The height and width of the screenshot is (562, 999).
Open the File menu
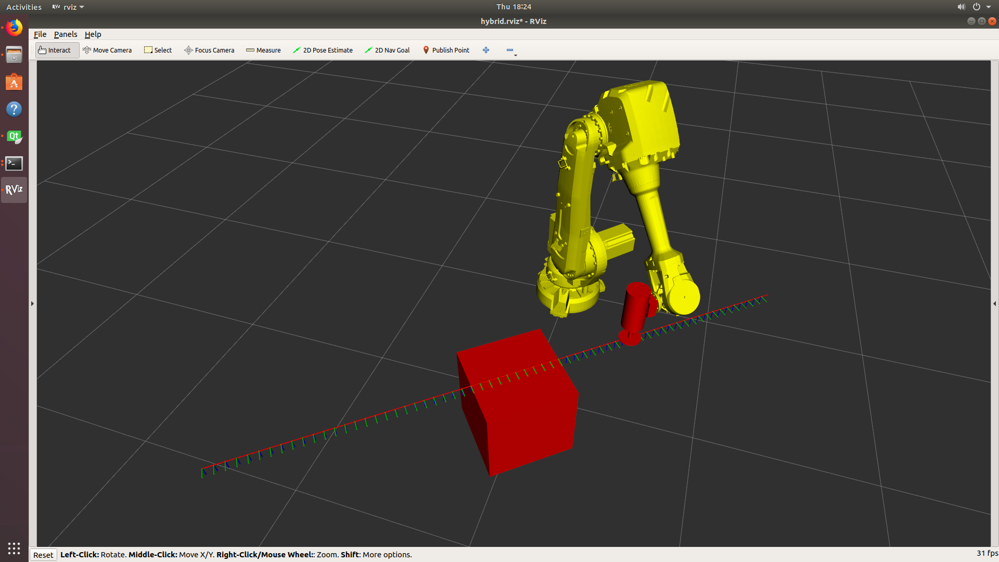40,34
